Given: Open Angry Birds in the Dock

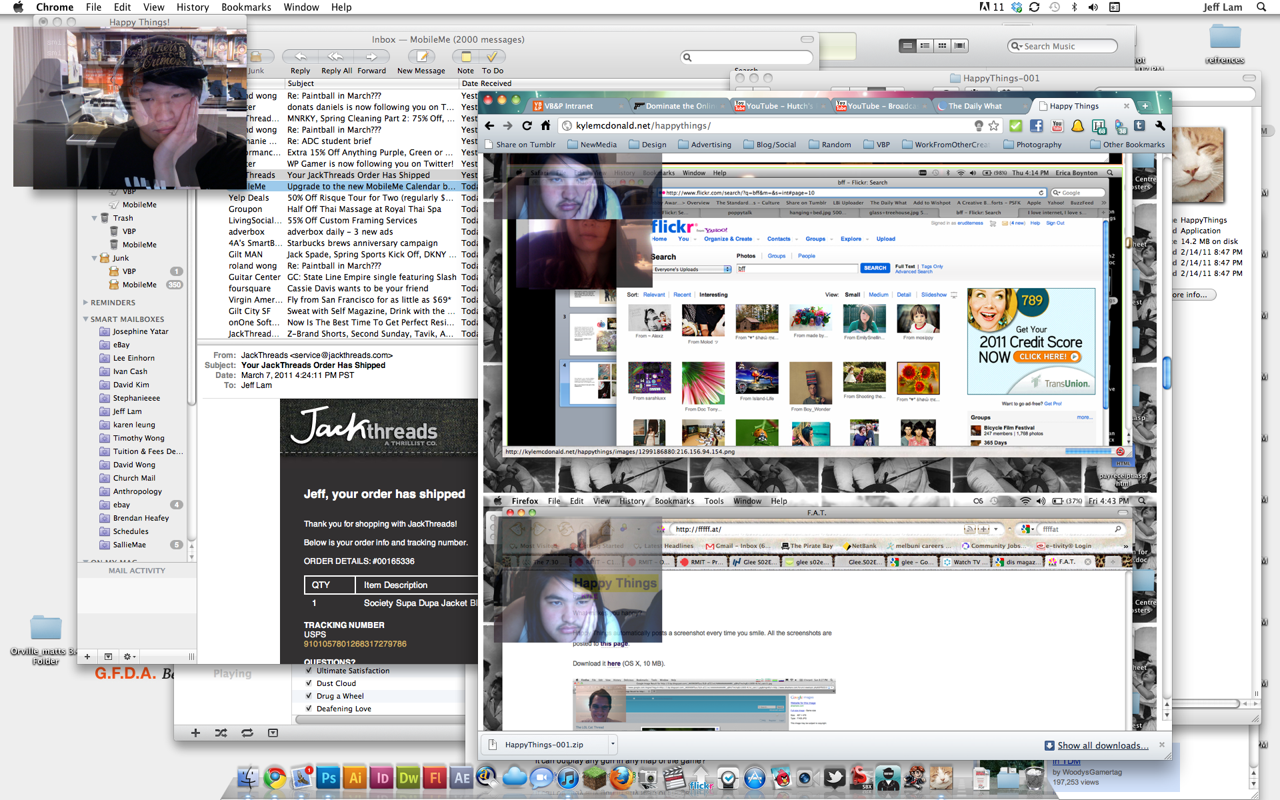Looking at the screenshot, I should pos(781,778).
